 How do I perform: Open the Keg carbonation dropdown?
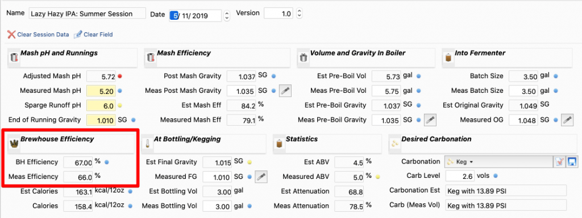pyautogui.click(x=499, y=162)
